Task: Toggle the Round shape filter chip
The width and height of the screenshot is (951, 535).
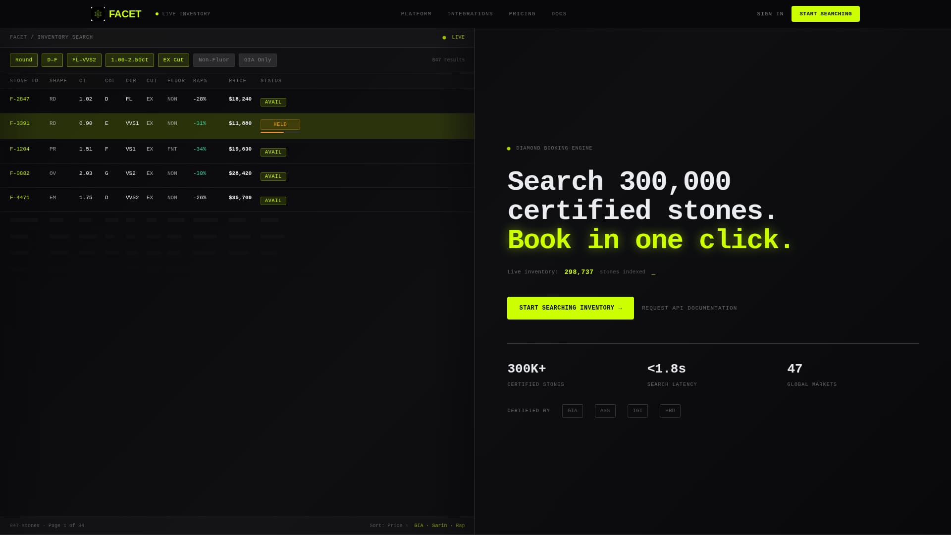Action: (x=24, y=60)
